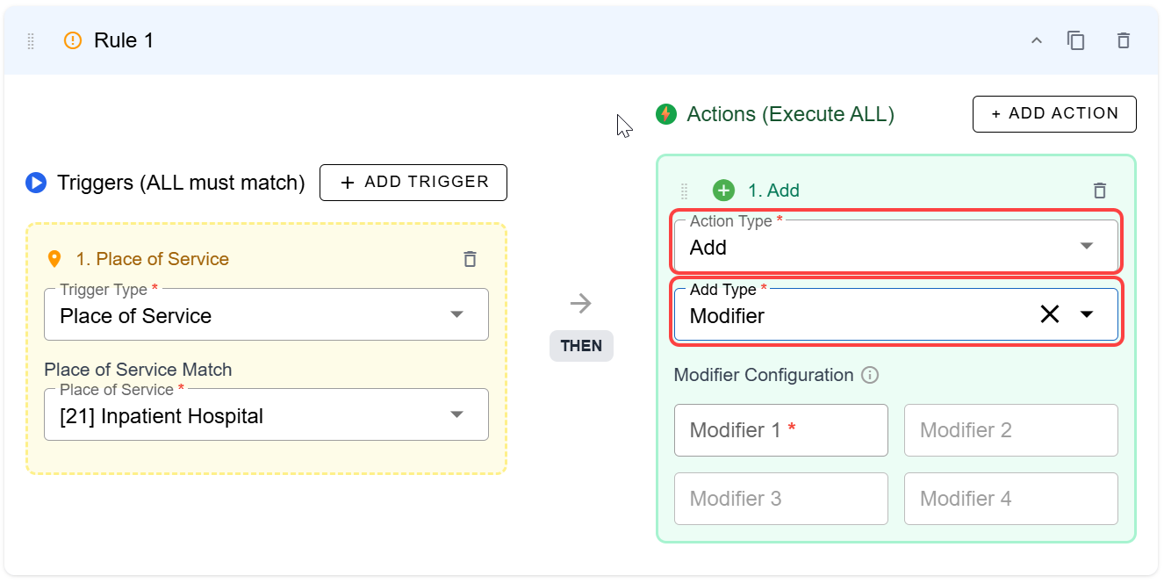Click the Modifier 1 input field

click(x=780, y=430)
